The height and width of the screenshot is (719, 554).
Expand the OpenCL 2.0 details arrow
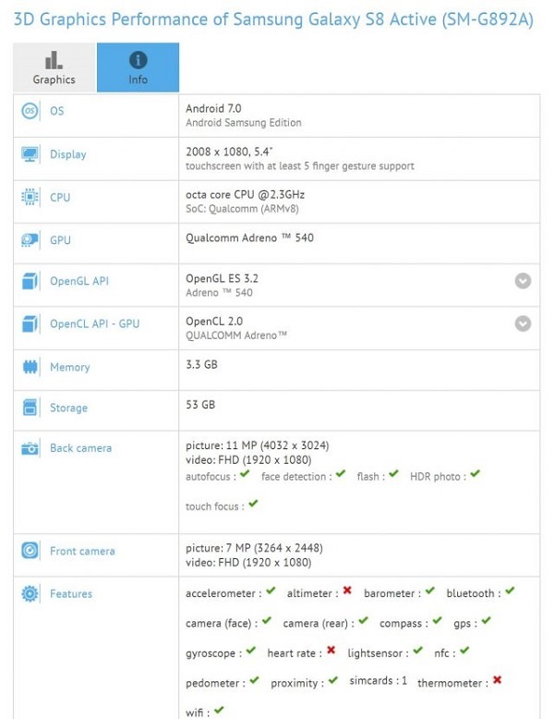tap(523, 323)
